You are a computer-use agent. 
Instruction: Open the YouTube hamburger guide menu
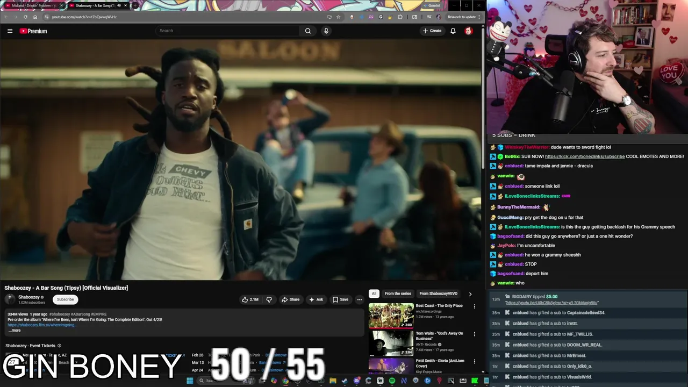pos(10,31)
